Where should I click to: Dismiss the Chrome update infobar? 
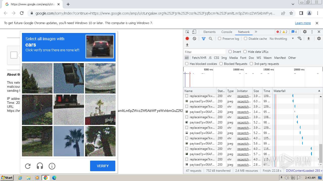[x=317, y=23]
